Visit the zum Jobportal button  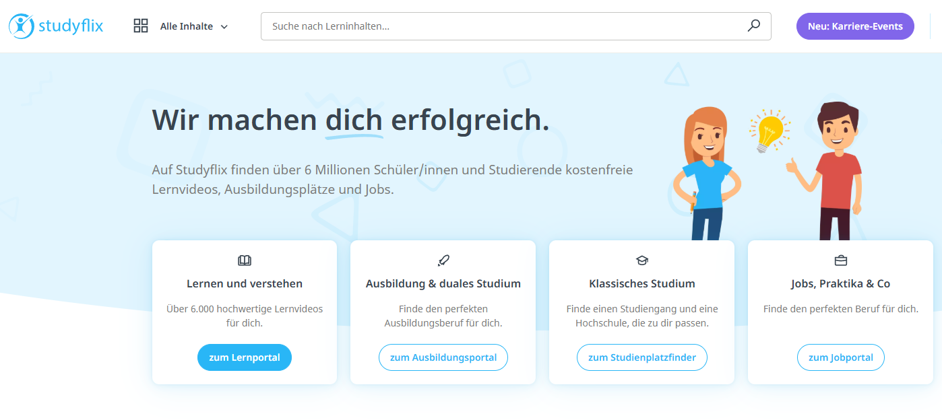click(x=840, y=357)
